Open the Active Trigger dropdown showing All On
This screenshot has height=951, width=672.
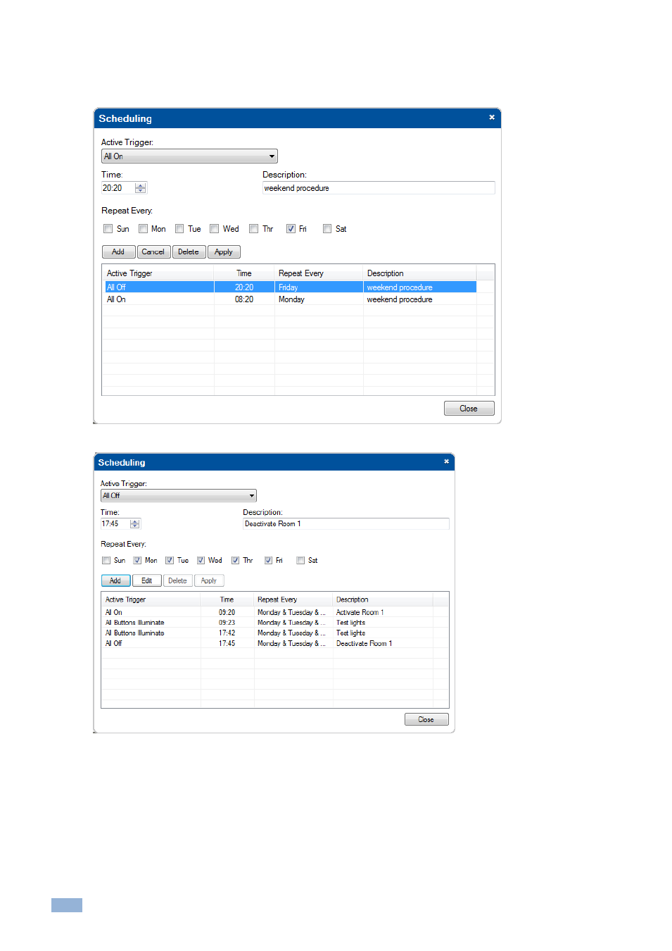(189, 156)
